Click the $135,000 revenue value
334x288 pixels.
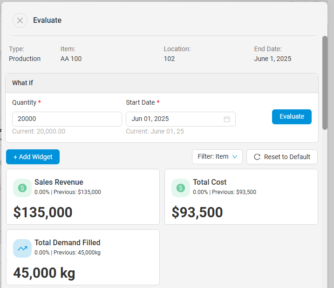pyautogui.click(x=43, y=213)
